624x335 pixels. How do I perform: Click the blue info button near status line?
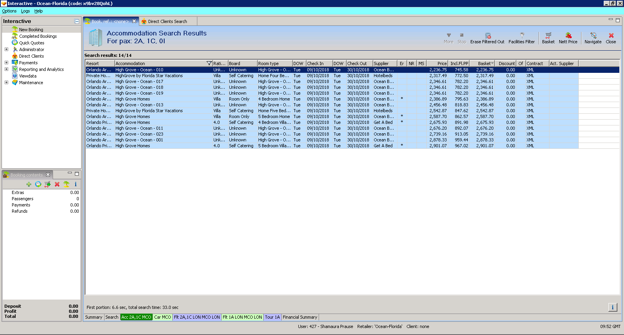tap(613, 307)
